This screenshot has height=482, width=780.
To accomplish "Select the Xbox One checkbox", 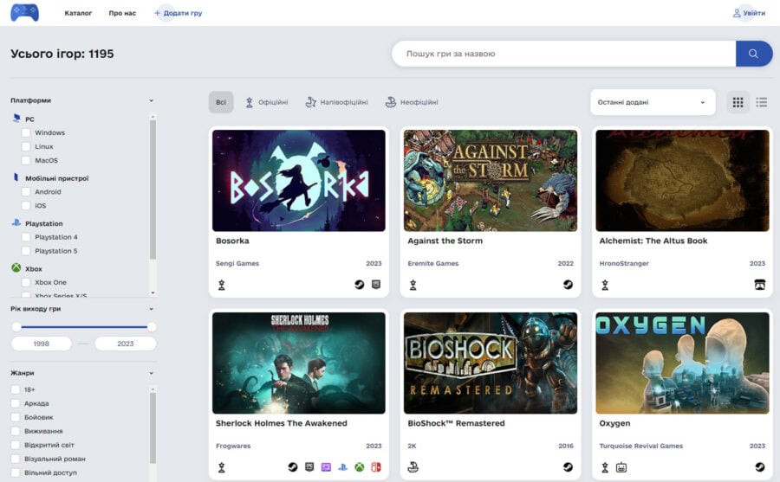I will pos(26,282).
